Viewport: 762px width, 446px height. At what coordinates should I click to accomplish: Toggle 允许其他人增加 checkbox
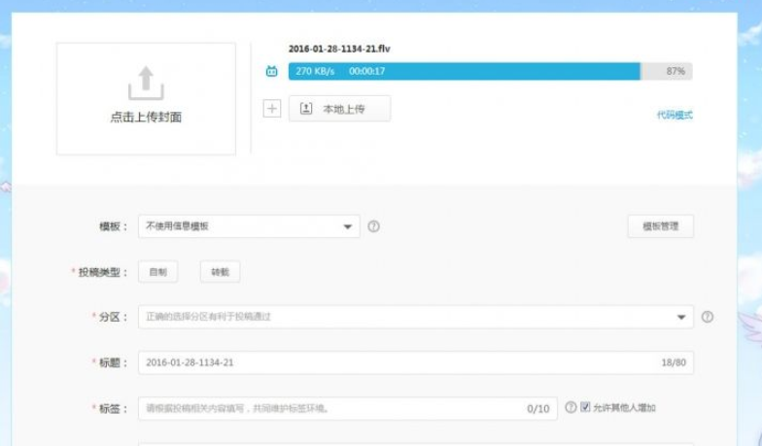pyautogui.click(x=585, y=407)
